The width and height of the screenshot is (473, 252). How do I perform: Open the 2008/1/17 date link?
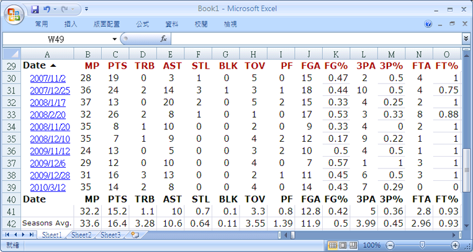48,103
